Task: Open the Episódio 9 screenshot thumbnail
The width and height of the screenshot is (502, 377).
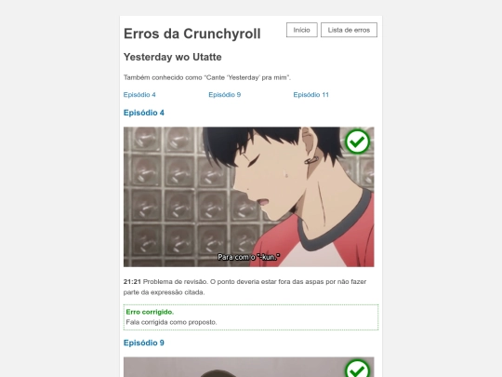Action: 249,367
